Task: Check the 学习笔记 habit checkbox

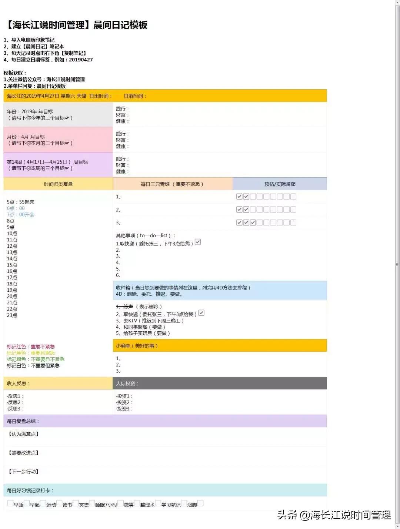Action: coord(159,503)
